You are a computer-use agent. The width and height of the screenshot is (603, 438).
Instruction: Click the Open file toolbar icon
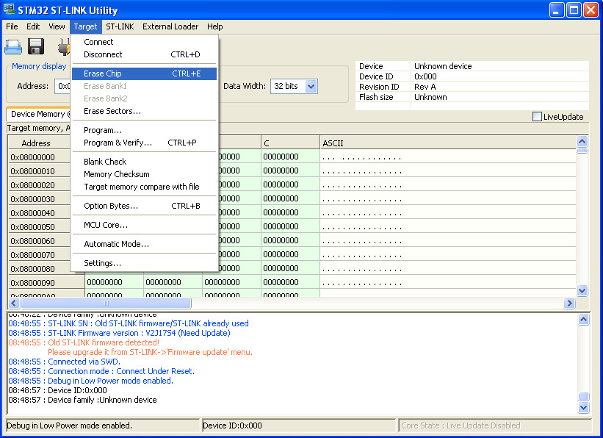coord(12,46)
